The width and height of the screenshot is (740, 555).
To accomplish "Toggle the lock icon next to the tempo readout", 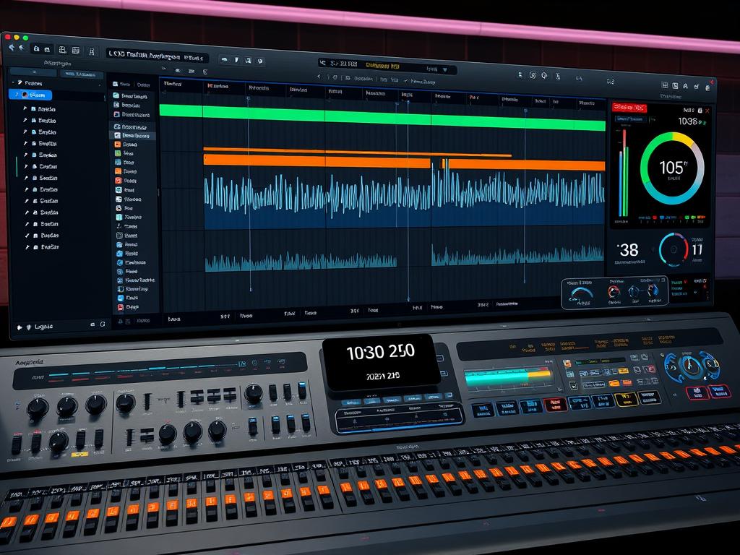I will (x=700, y=111).
